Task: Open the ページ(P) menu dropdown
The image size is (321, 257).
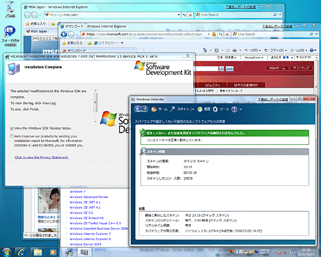Action: [252, 50]
